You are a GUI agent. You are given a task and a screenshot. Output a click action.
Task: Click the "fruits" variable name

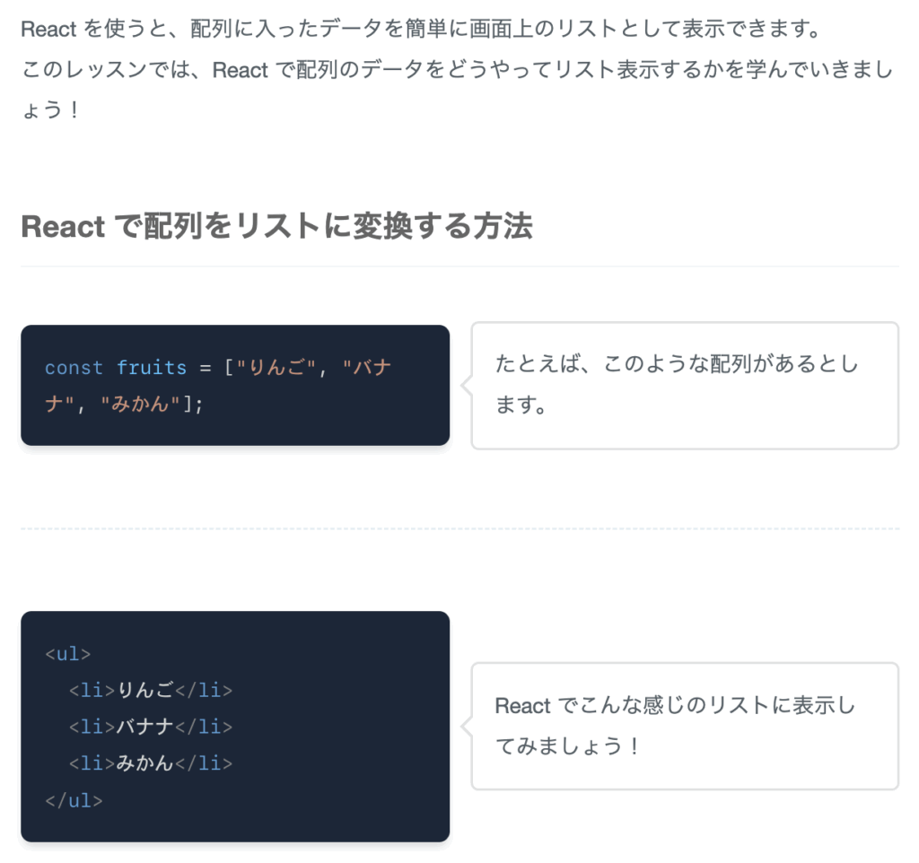click(x=151, y=368)
